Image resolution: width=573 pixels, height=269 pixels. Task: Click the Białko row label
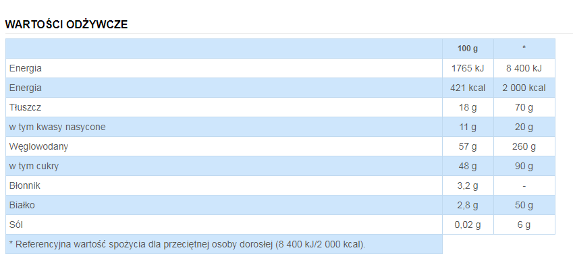coord(22,206)
